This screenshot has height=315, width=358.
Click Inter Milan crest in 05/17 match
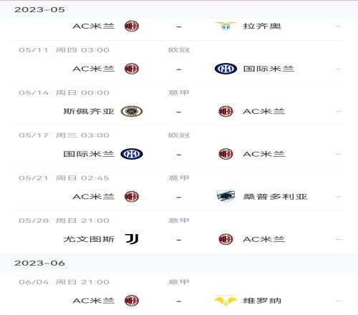[132, 154]
